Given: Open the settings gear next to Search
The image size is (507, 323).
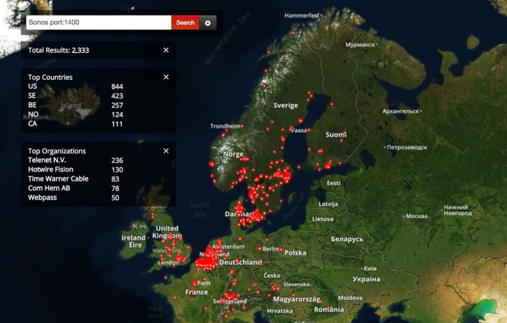Looking at the screenshot, I should click(208, 23).
